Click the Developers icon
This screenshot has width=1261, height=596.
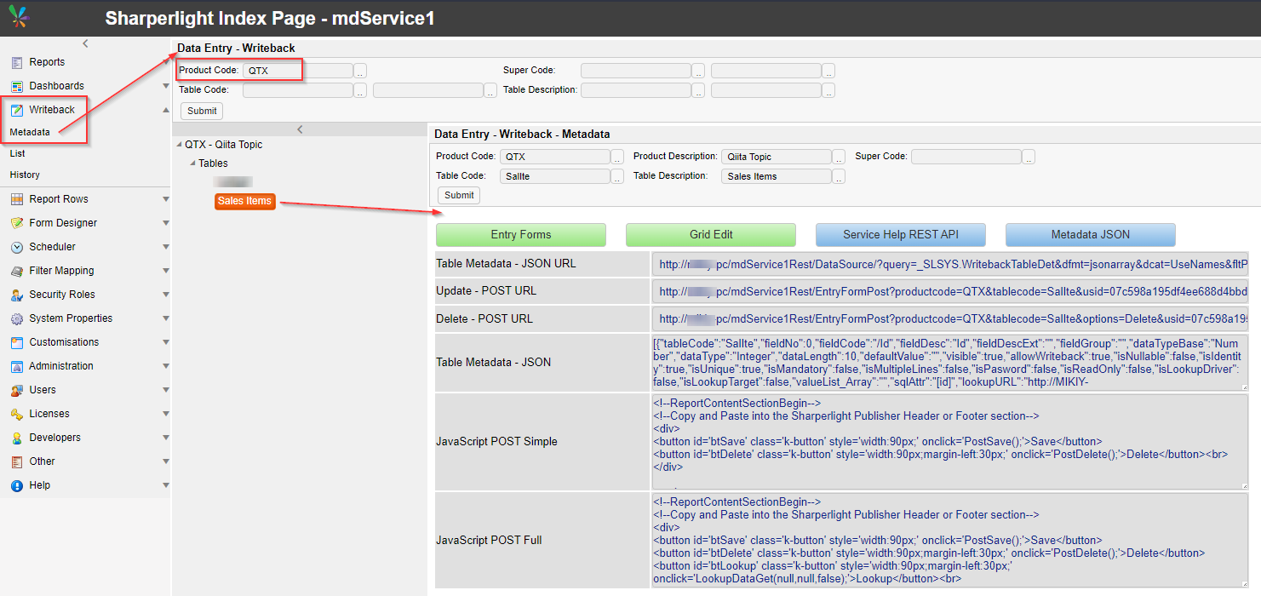(x=17, y=438)
